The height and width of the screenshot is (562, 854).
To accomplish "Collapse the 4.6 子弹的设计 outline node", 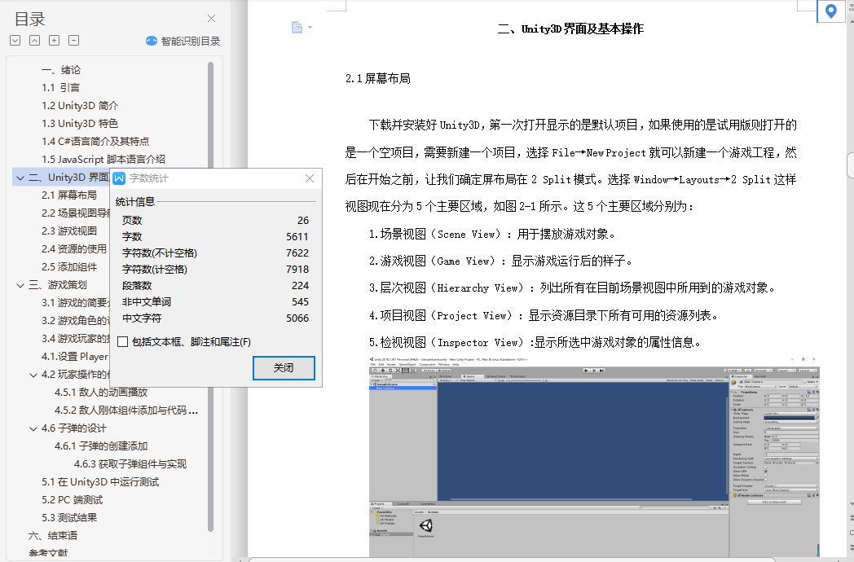I will 33,428.
